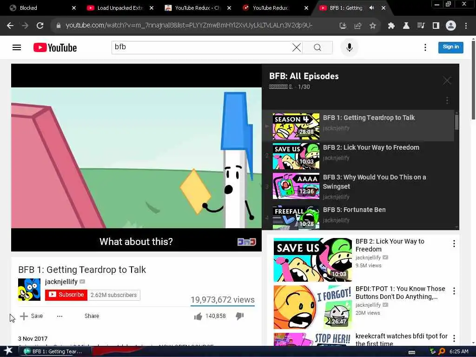Go forward using browser forward arrow

[25, 26]
